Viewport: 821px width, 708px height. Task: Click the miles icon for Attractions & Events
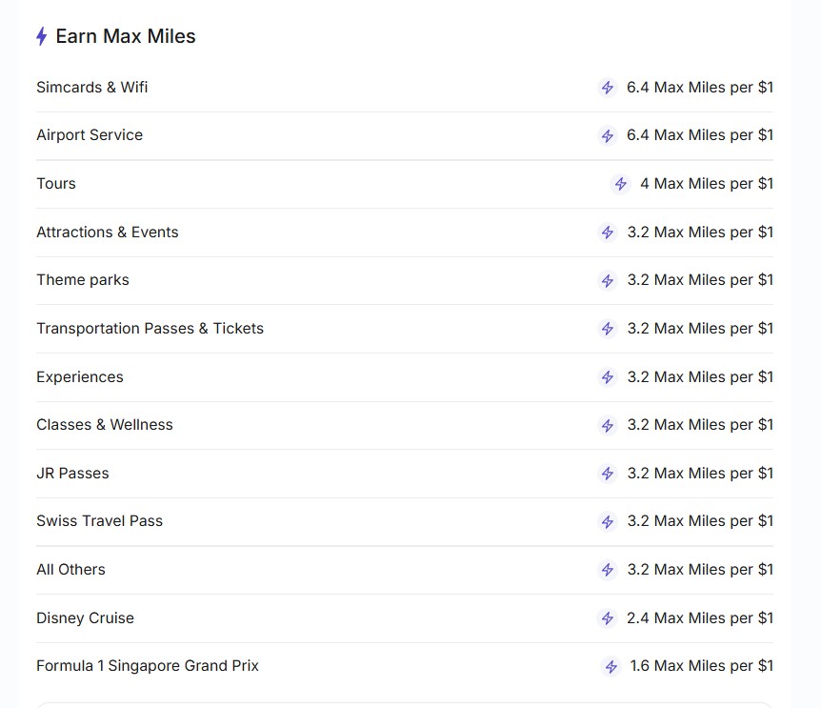[608, 233]
